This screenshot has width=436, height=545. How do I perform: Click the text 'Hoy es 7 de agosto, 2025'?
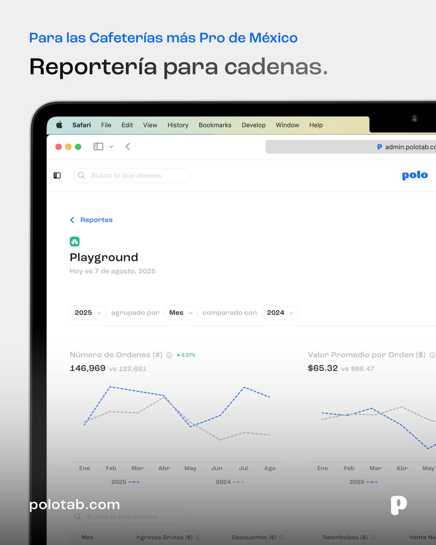[x=112, y=271]
